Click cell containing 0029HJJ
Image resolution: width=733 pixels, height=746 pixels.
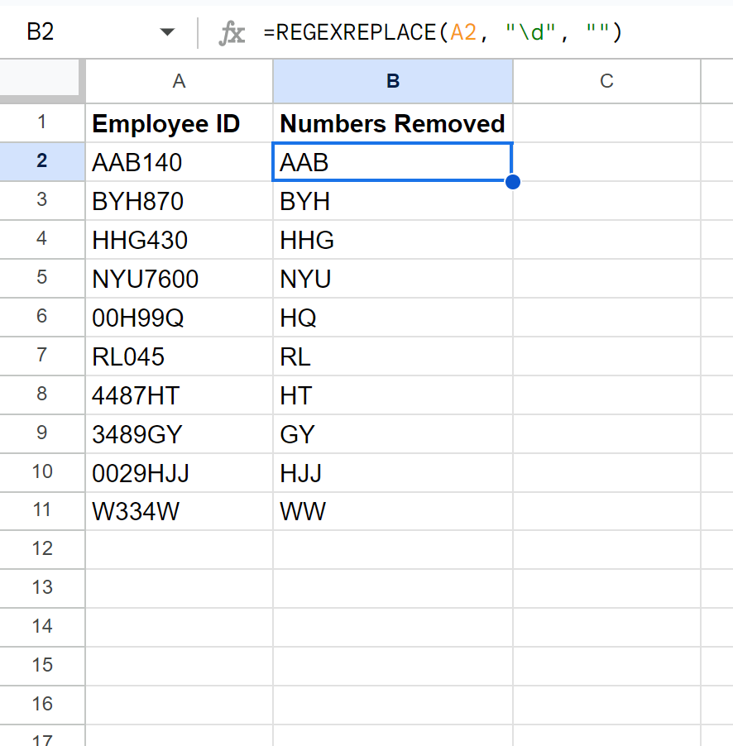pos(179,472)
